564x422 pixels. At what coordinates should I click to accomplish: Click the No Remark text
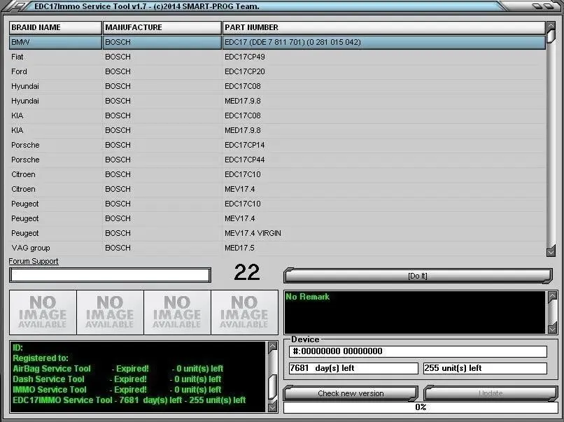click(307, 297)
